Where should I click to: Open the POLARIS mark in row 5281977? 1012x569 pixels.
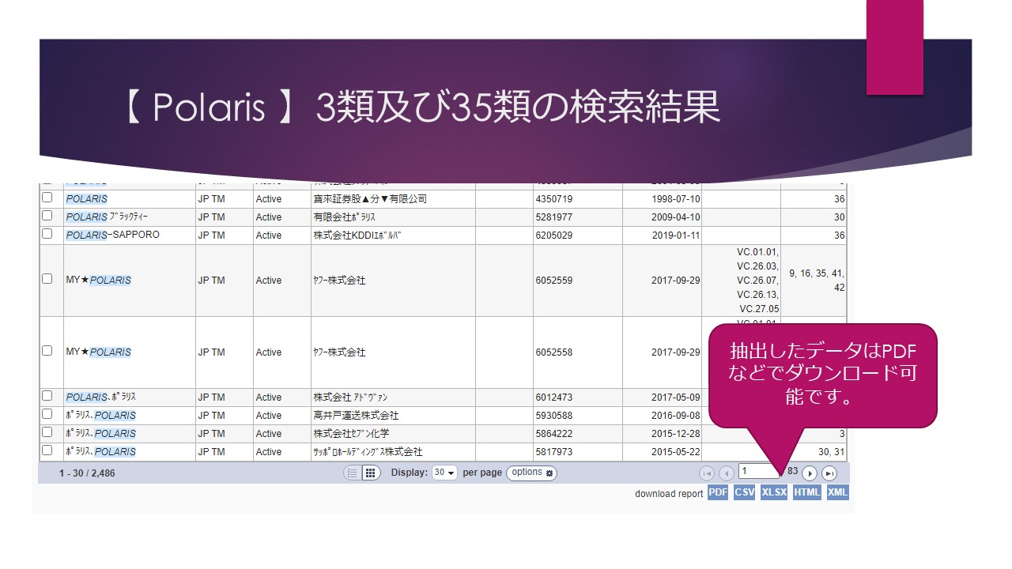click(x=107, y=217)
